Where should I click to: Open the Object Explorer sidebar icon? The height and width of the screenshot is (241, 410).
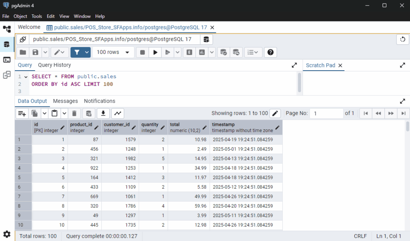(7, 29)
